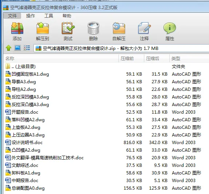This screenshot has height=194, width=209.
Task: Select file 上压边圈A3.dwg
Action: point(28,135)
